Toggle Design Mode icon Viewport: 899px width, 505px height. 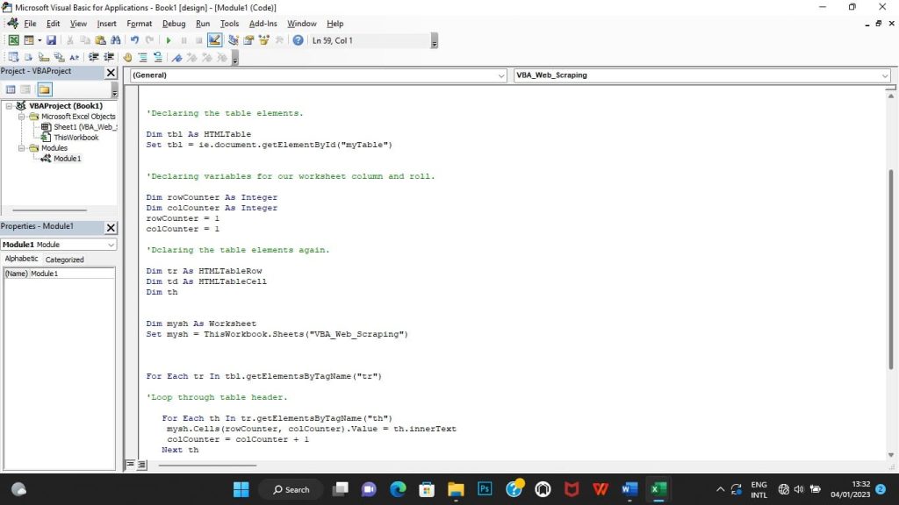coord(214,40)
